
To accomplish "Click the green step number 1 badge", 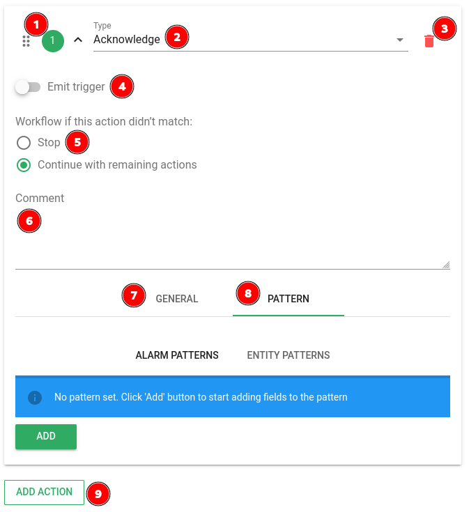I will coord(52,41).
